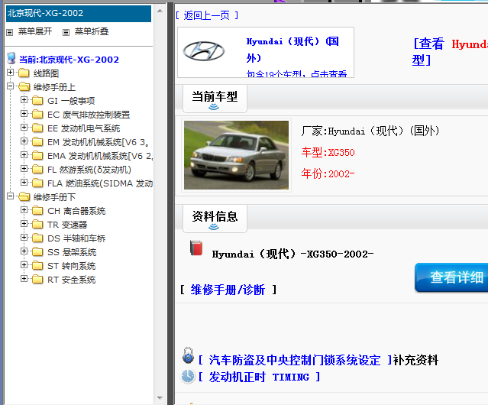Click the 北京现代-XG-2002 header bar
Viewport: 488px width, 405px height.
tap(79, 13)
